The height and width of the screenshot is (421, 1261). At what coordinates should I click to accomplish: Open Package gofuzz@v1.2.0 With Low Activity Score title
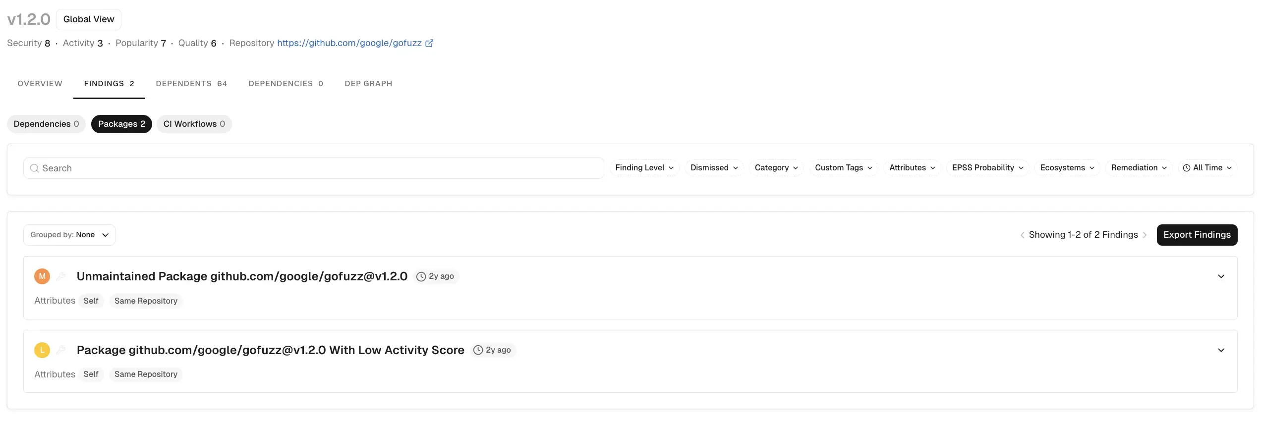click(271, 350)
